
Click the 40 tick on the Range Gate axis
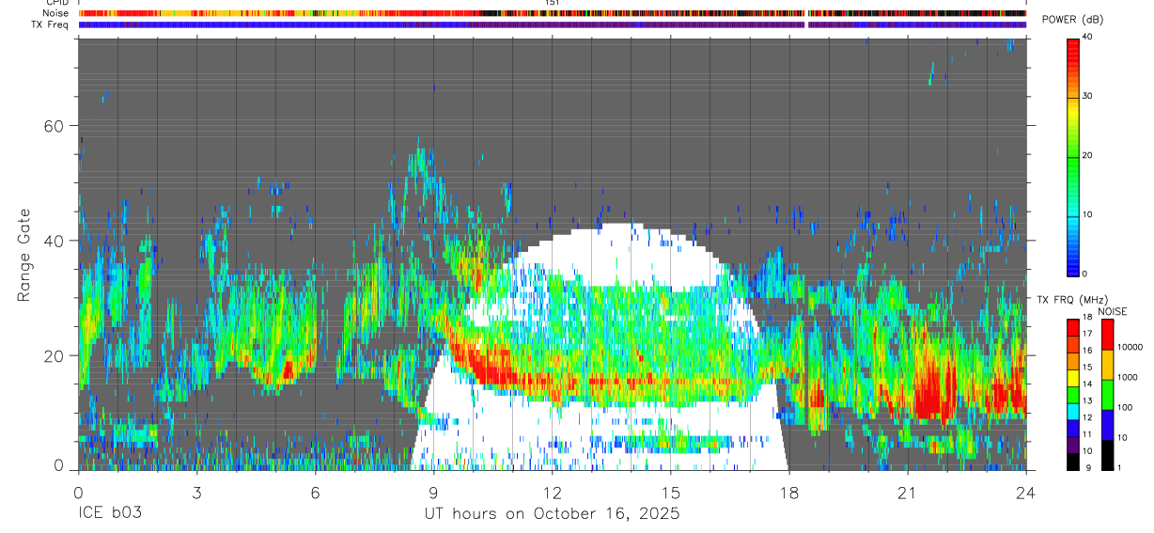[54, 241]
